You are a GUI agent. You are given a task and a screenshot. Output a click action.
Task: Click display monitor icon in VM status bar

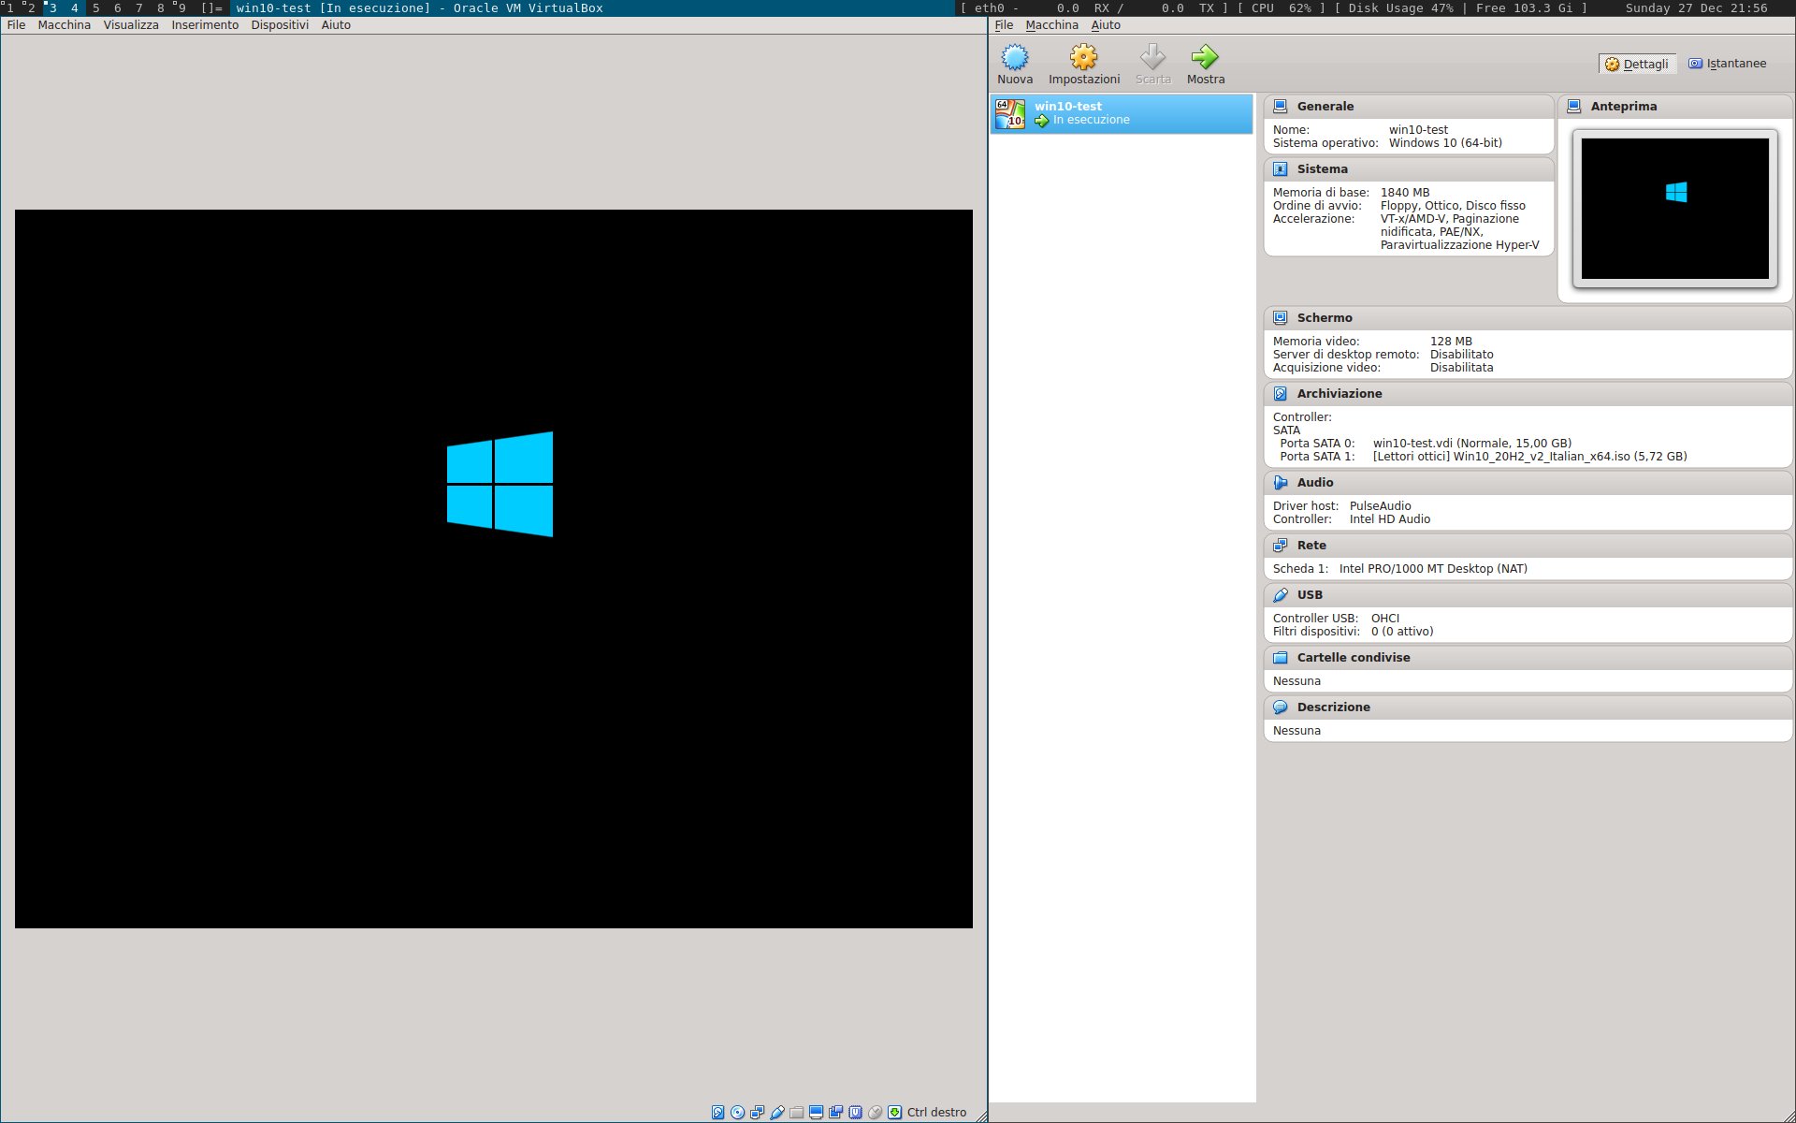[816, 1113]
